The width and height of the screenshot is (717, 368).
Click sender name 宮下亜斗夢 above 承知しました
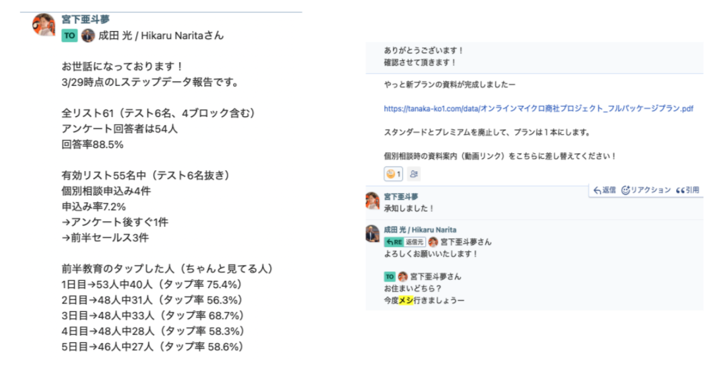pos(401,196)
